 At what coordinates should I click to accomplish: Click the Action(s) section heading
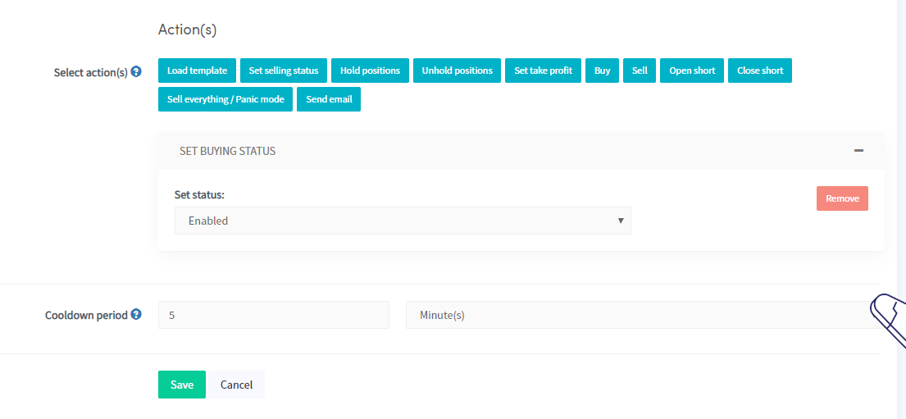187,30
